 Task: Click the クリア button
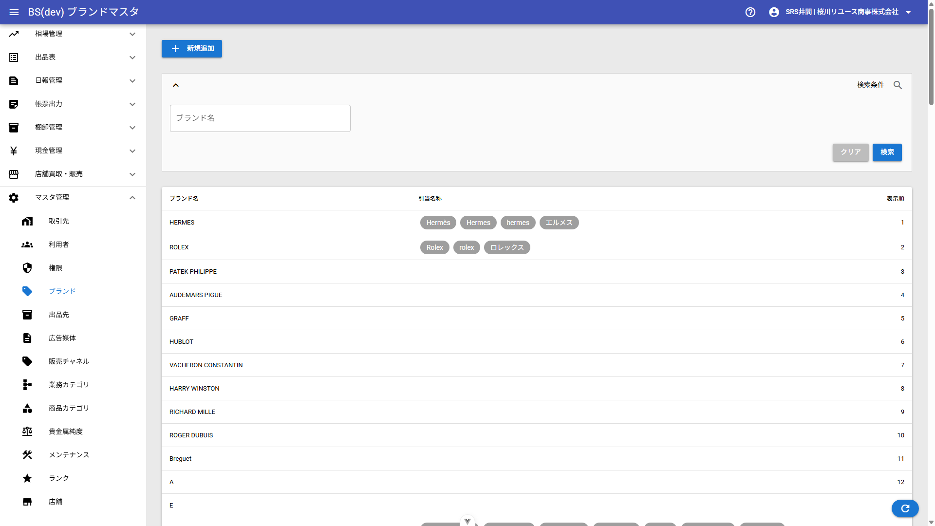tap(850, 152)
